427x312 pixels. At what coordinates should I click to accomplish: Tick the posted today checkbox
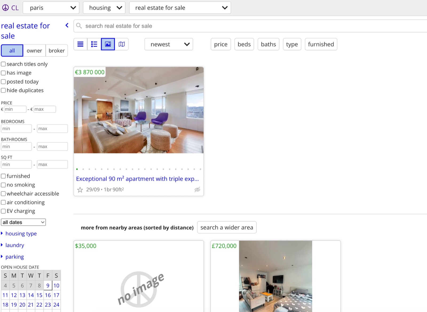[3, 82]
